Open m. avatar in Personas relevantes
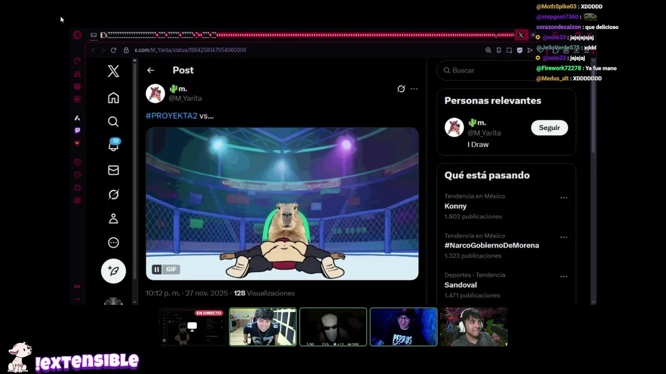The image size is (666, 374). (454, 128)
